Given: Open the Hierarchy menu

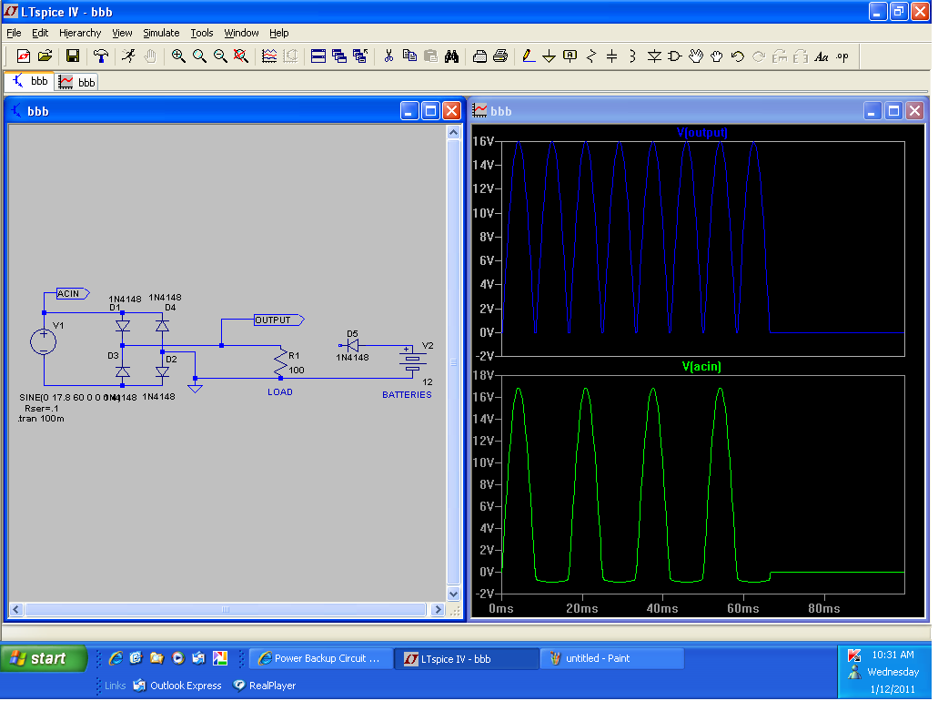Looking at the screenshot, I should [x=80, y=33].
